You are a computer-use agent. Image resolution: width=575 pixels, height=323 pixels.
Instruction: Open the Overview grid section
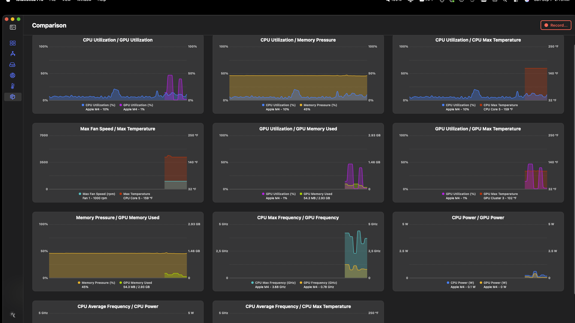[13, 43]
